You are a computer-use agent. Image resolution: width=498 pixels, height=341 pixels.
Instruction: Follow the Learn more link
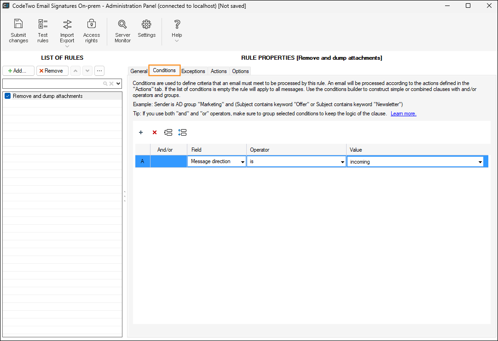tap(403, 114)
